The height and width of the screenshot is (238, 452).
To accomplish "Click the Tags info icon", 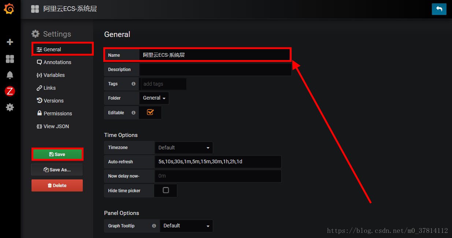I will pos(133,84).
